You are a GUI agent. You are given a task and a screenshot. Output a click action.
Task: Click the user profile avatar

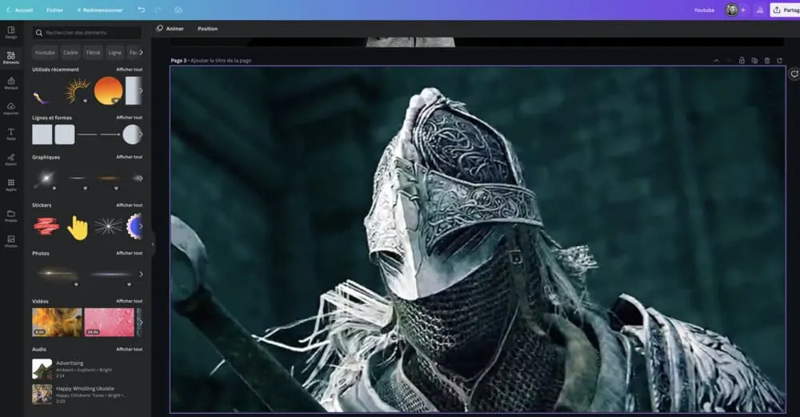pos(732,10)
